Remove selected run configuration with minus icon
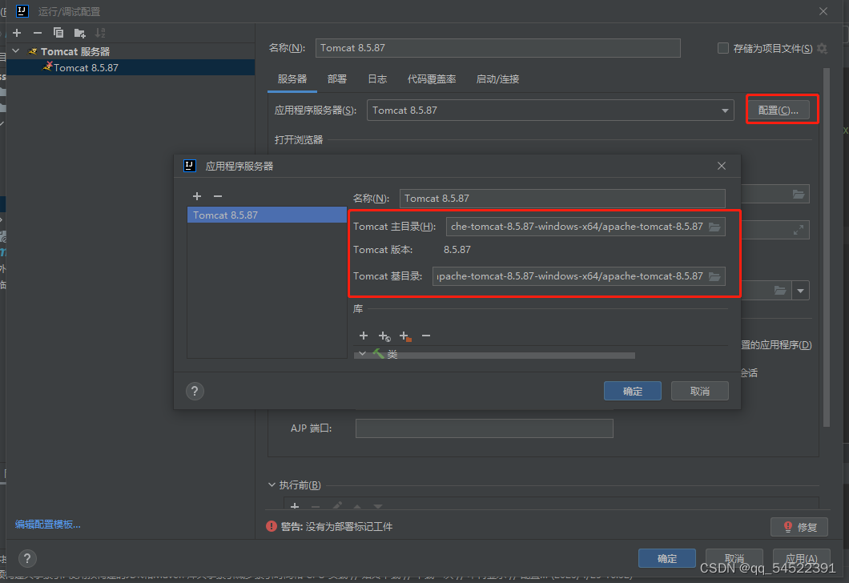 click(x=38, y=33)
